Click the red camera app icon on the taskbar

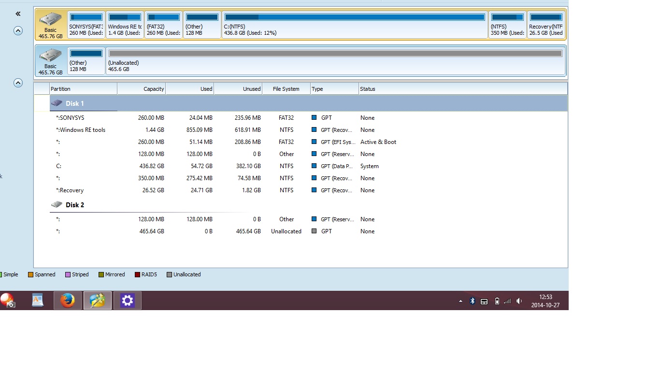[x=8, y=300]
